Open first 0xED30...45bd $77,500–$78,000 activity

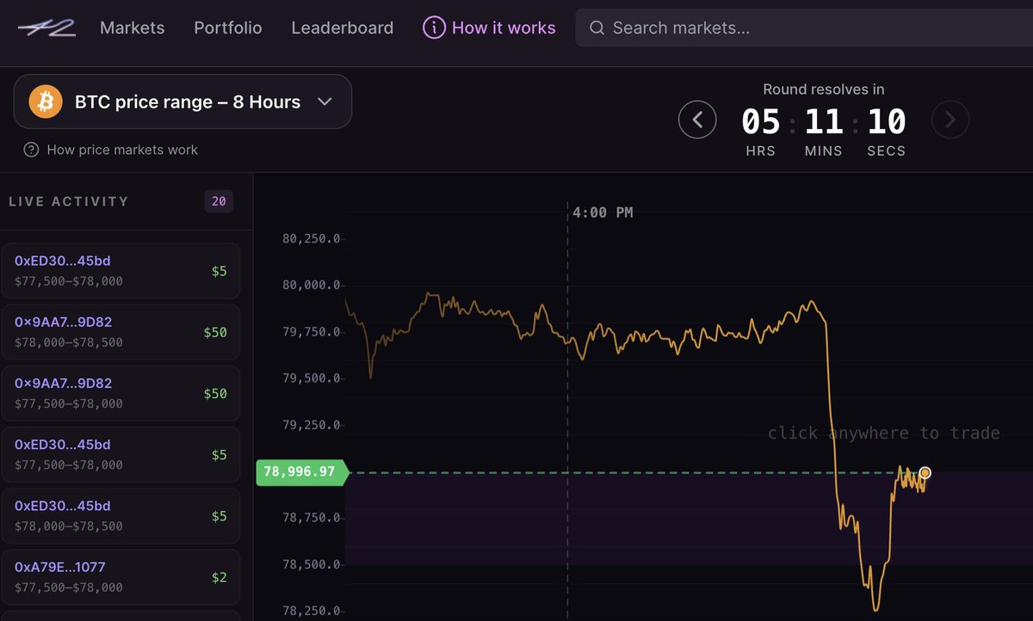[x=121, y=271]
